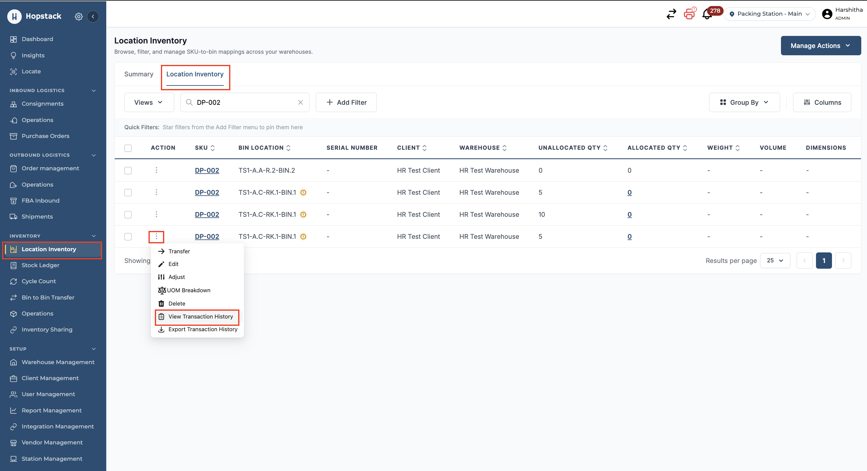The image size is (867, 471).
Task: Open action menu for TS1-A.A-R.2-BIN.2 row
Action: 156,170
